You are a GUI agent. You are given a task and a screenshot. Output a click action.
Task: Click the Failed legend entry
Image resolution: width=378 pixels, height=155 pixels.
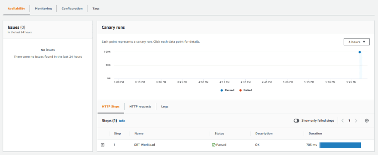(x=245, y=90)
